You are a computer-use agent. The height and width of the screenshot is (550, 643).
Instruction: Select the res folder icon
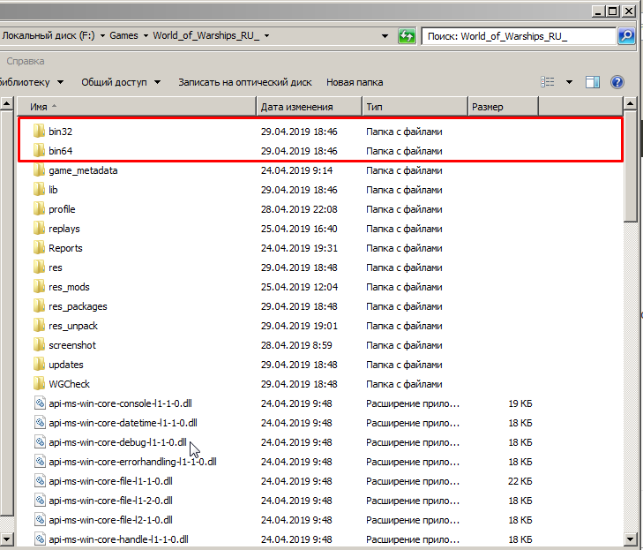click(39, 267)
